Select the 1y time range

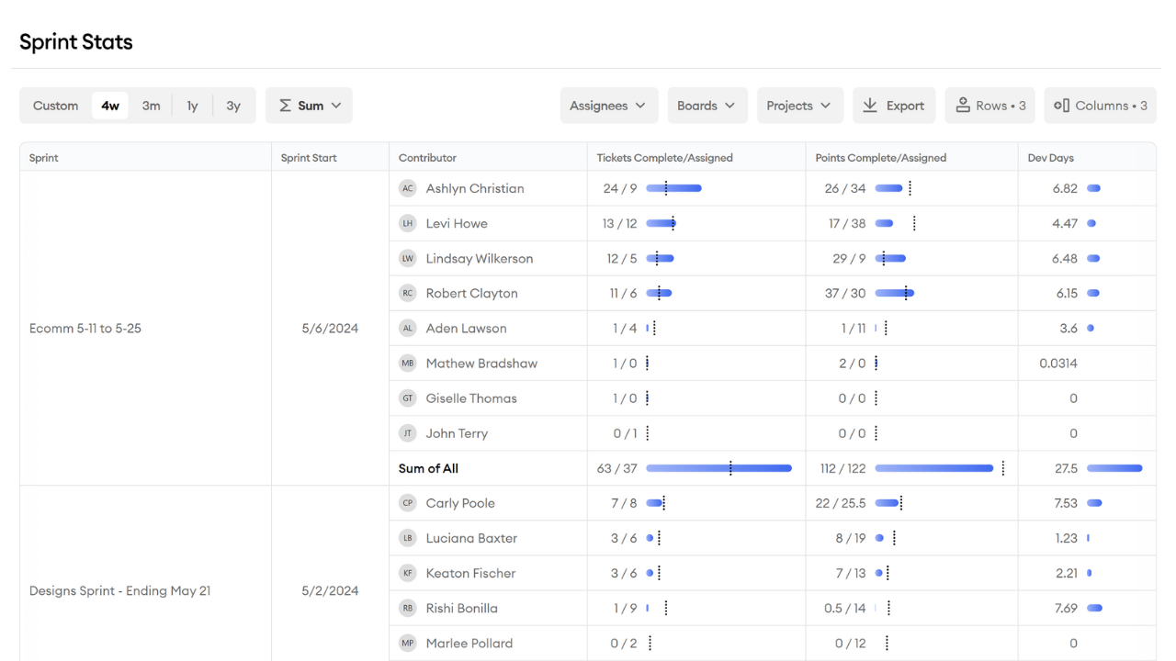pos(192,106)
